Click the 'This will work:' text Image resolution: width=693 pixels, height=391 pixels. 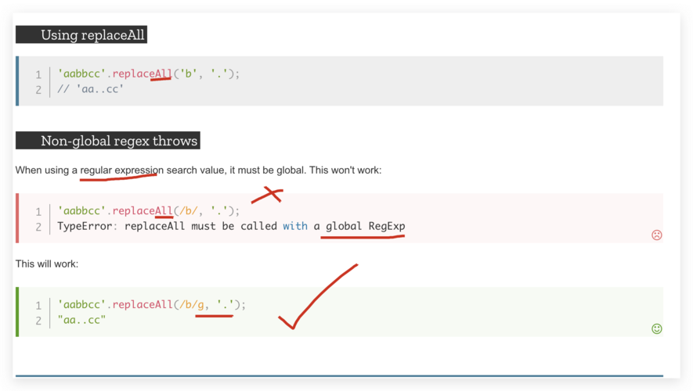point(47,264)
